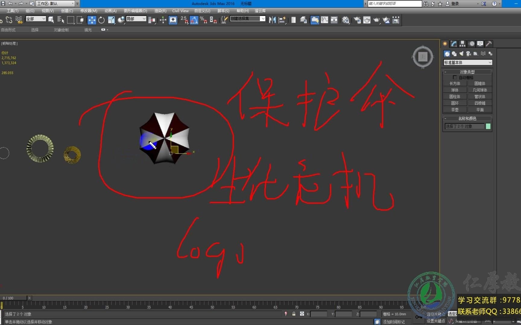Click the Use Pivot Point Center icon
The width and height of the screenshot is (521, 325).
click(152, 20)
